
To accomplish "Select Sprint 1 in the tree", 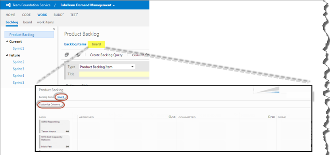I will [19, 49].
